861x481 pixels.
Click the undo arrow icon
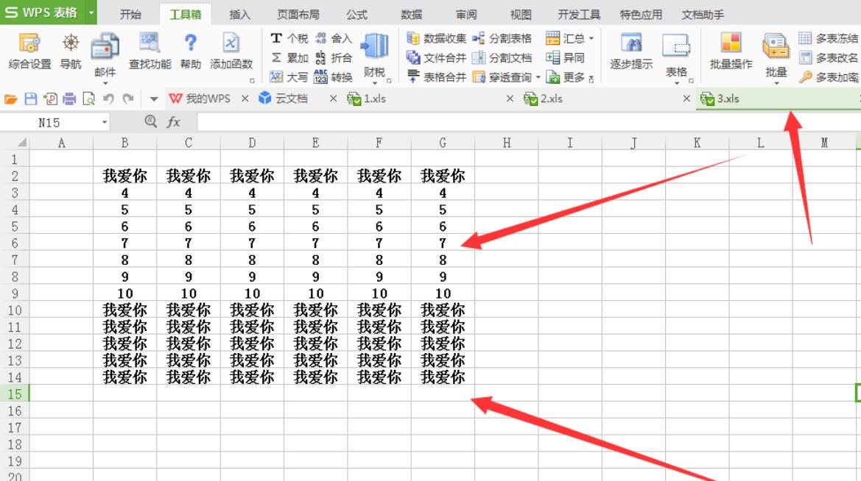108,99
